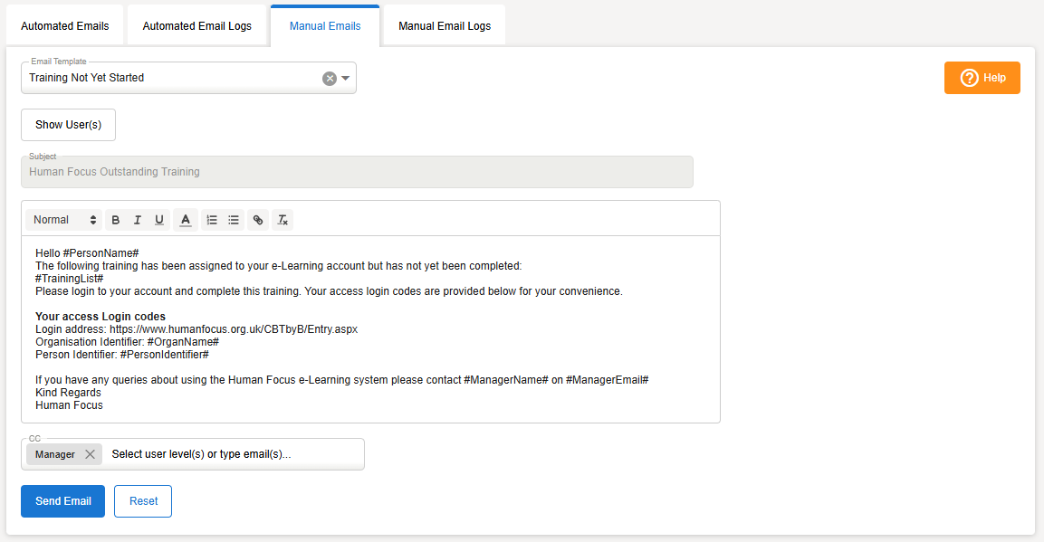Toggle underline formatting

[159, 220]
